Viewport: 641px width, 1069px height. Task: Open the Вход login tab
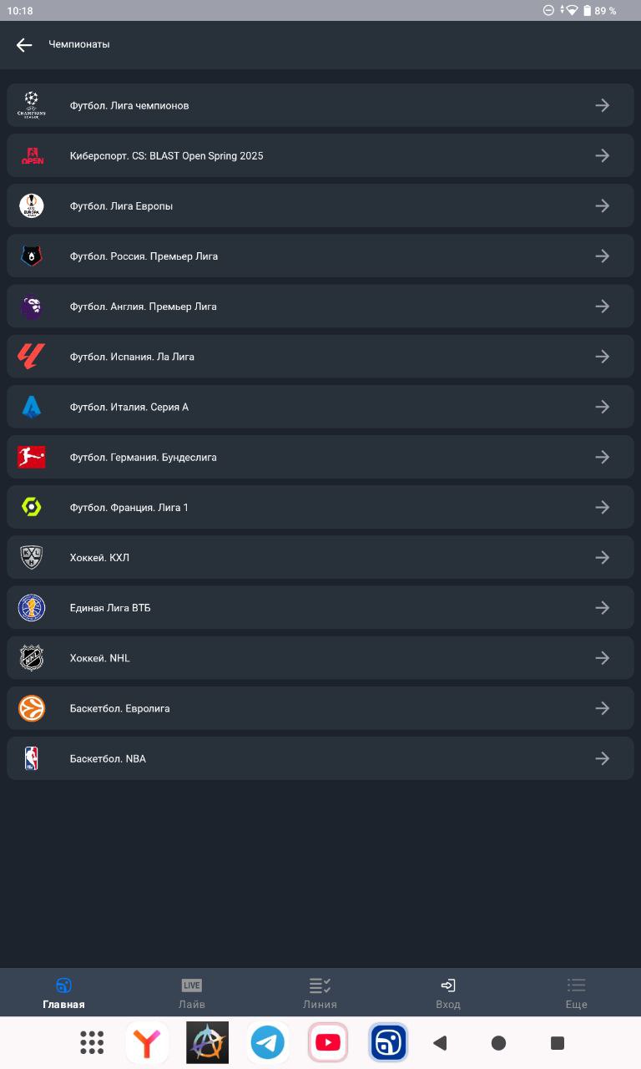pos(448,993)
